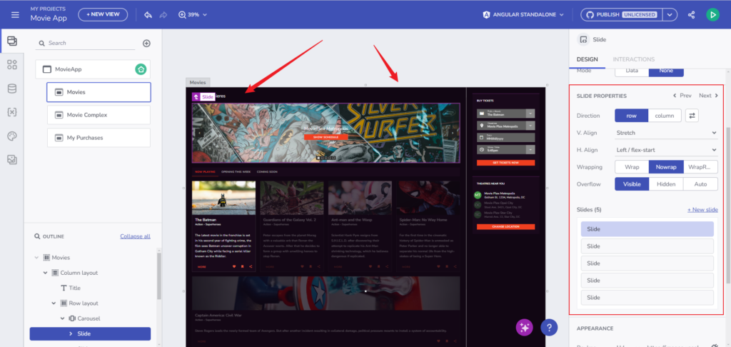Screen dimensions: 731x347
Task: Click the add view plus icon
Action: pos(146,44)
